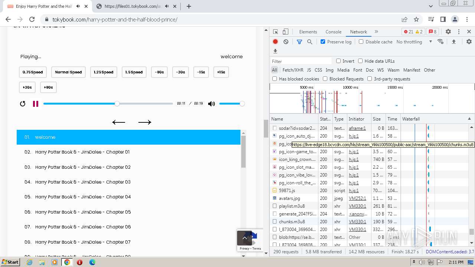Screen dimensions: 475x267
Task: Open network panel settings gear
Action: tap(469, 42)
